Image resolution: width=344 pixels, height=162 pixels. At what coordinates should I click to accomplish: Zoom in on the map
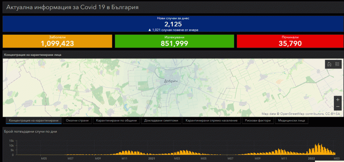pyautogui.click(x=338, y=99)
